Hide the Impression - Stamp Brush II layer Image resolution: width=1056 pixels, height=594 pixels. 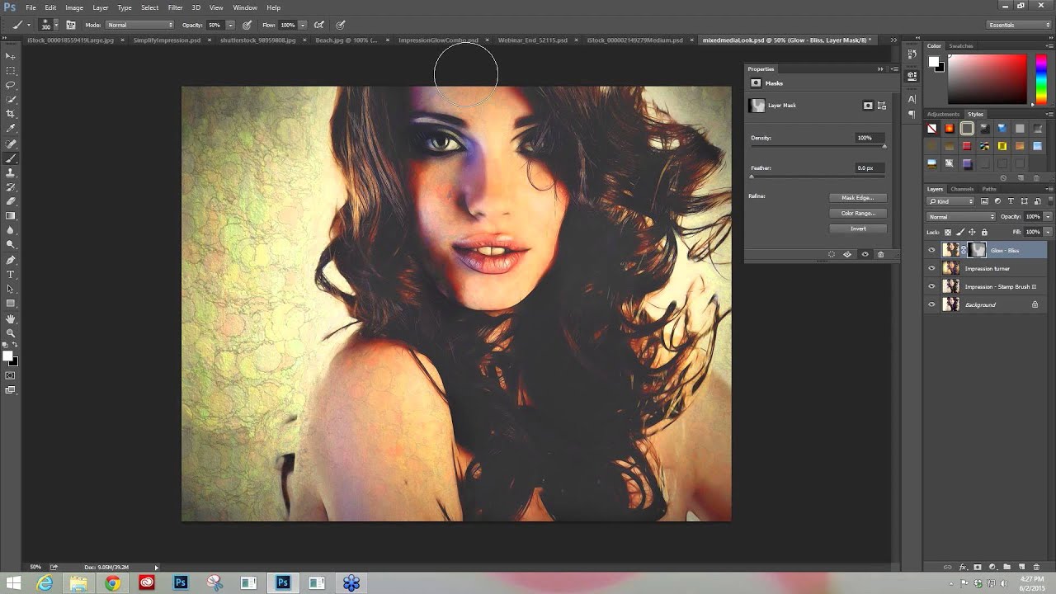pos(931,286)
